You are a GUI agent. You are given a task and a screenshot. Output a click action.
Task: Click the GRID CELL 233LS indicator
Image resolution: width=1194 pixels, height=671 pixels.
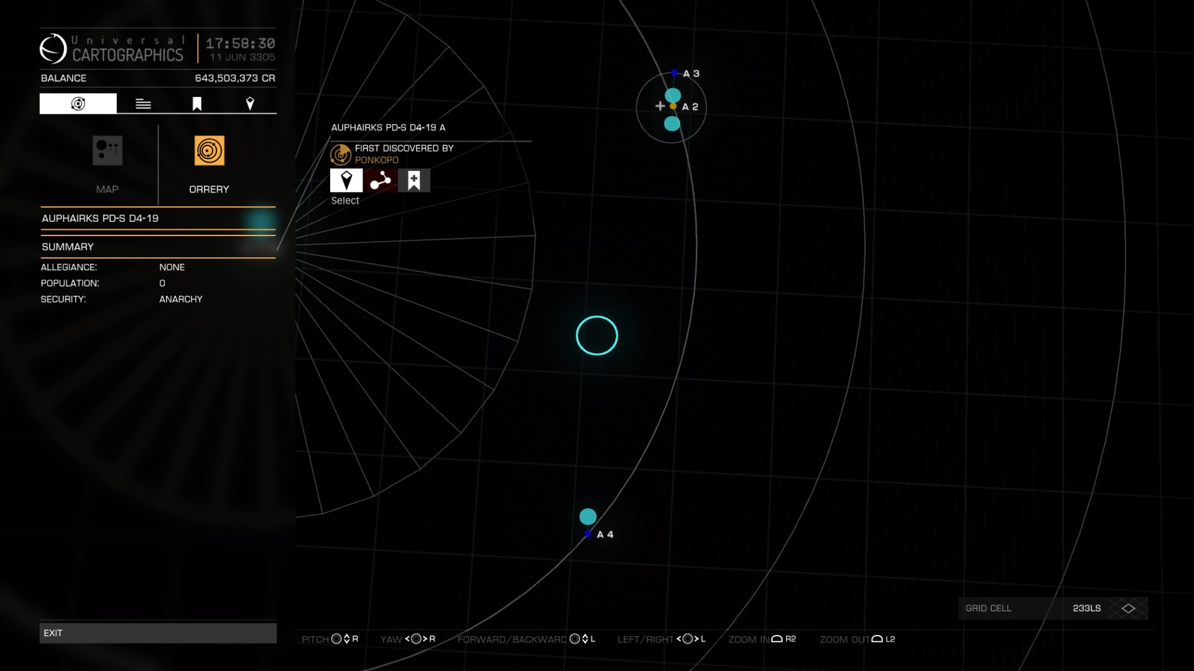[1053, 608]
